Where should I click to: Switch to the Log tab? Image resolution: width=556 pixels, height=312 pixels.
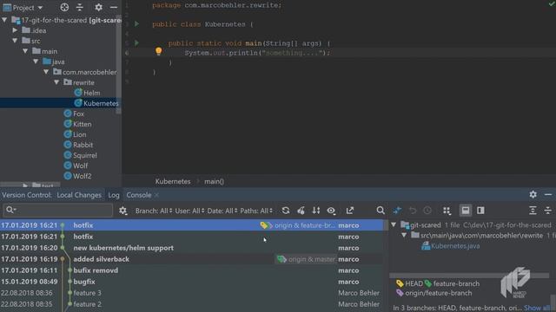click(114, 195)
